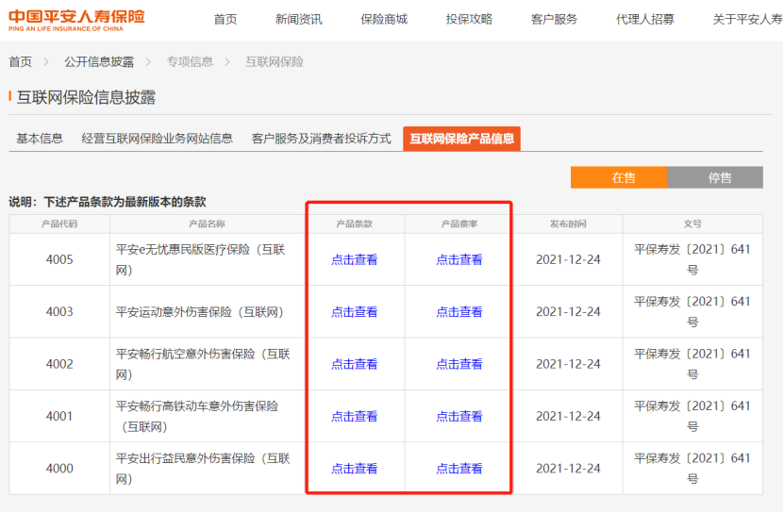
Task: Click product code 4002 cell
Action: point(59,364)
